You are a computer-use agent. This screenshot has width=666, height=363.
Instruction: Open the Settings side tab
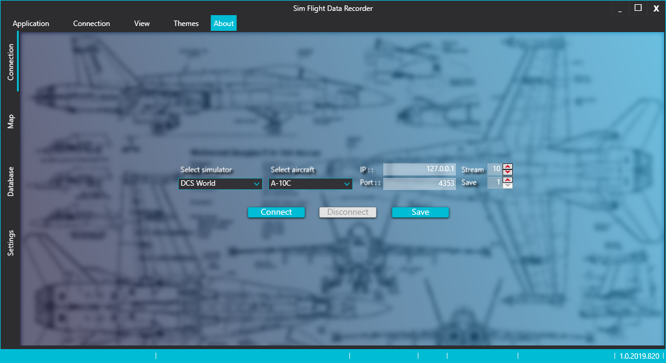[11, 243]
